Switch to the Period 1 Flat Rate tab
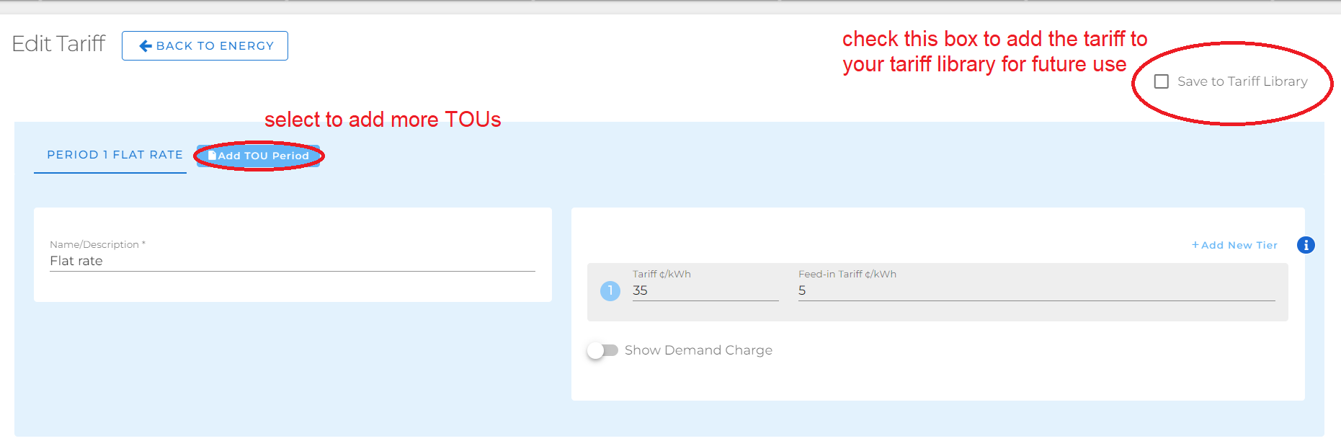Image resolution: width=1341 pixels, height=441 pixels. (115, 155)
